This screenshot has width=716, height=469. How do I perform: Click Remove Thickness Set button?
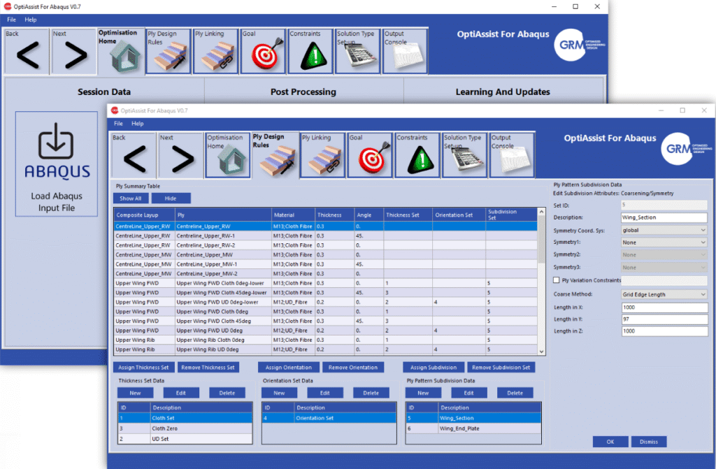point(208,367)
